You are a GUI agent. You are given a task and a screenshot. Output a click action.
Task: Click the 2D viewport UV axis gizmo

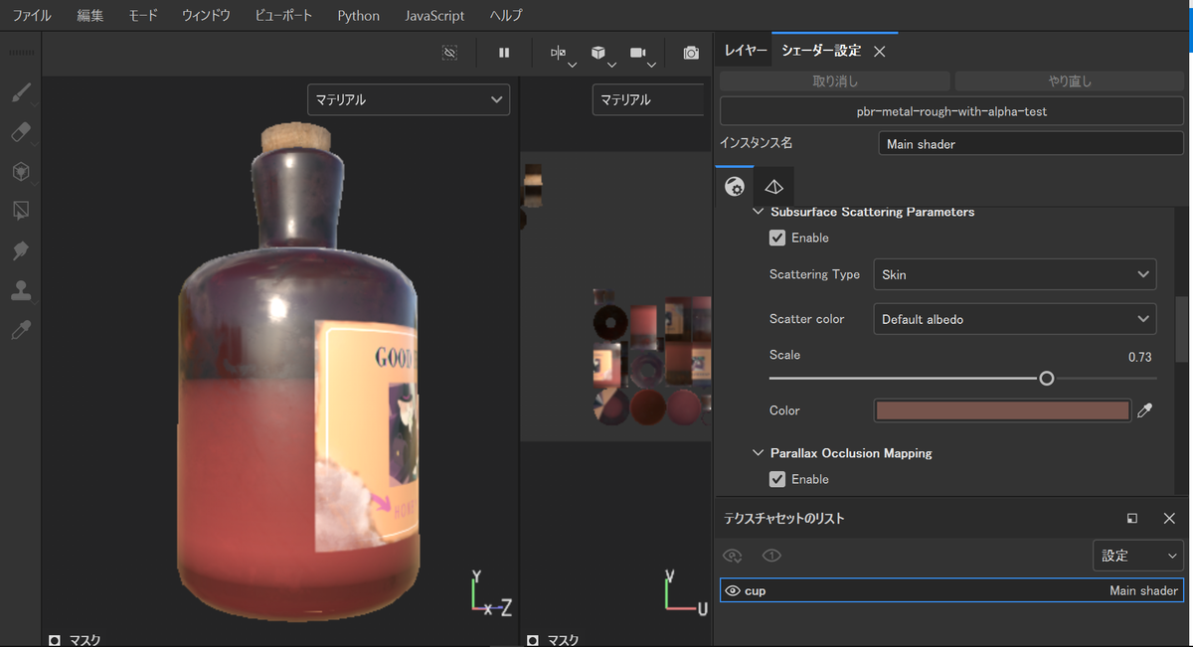[x=685, y=593]
